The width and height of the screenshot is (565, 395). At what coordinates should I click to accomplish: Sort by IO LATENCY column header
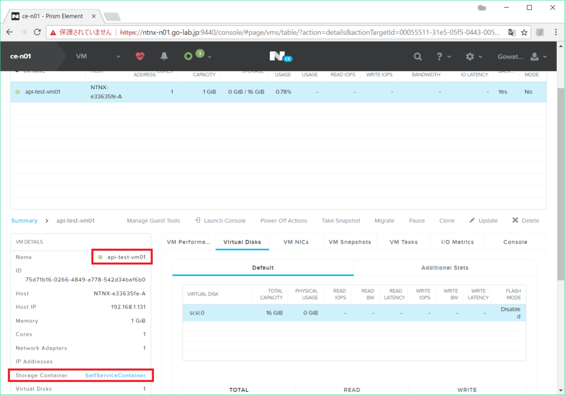coord(474,74)
